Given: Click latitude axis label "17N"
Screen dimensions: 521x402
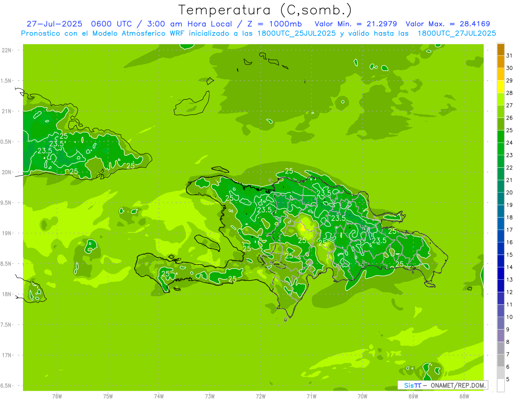Looking at the screenshot, I should tap(7, 355).
